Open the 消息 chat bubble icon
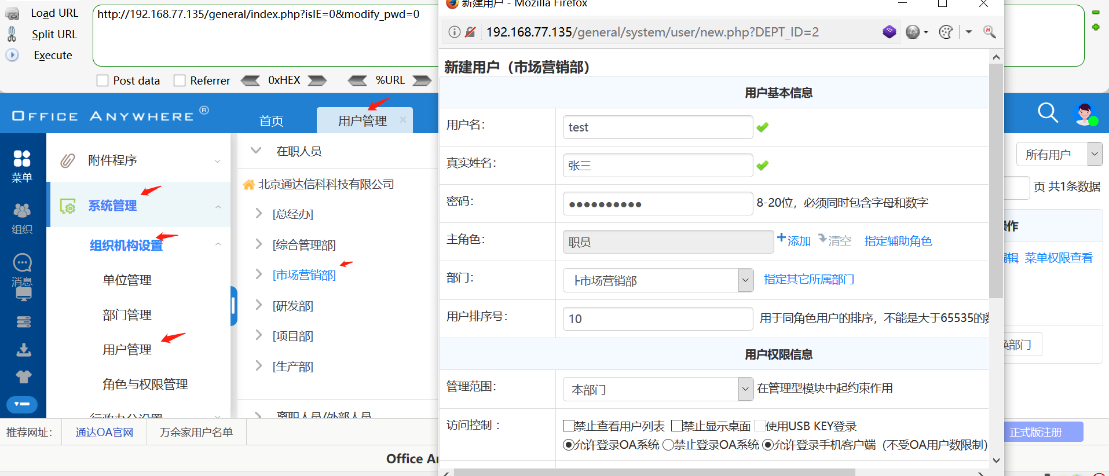Viewport: 1109px width, 476px height. coord(22,263)
